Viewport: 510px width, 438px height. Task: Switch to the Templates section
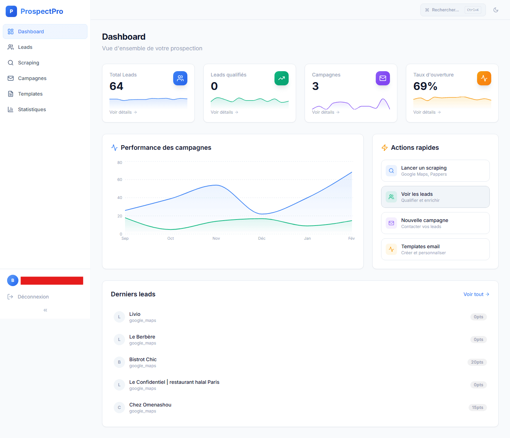11,93
